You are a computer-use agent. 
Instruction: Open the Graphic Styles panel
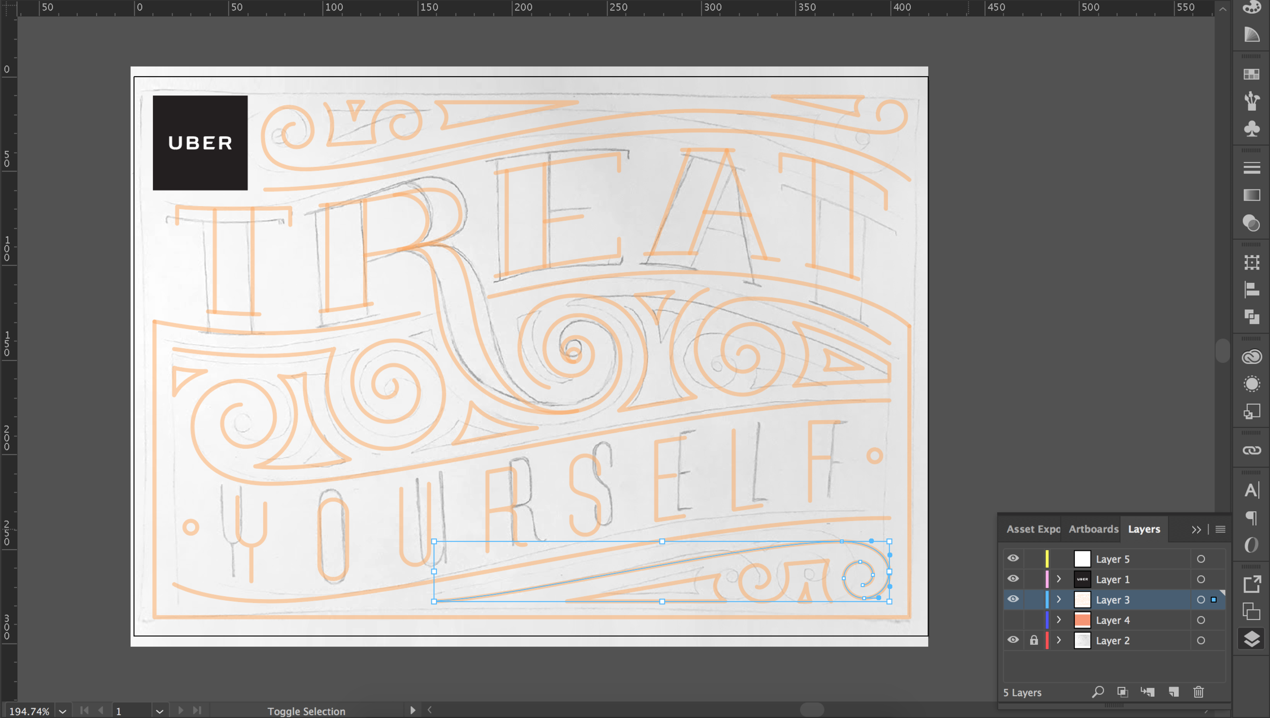pyautogui.click(x=1252, y=411)
